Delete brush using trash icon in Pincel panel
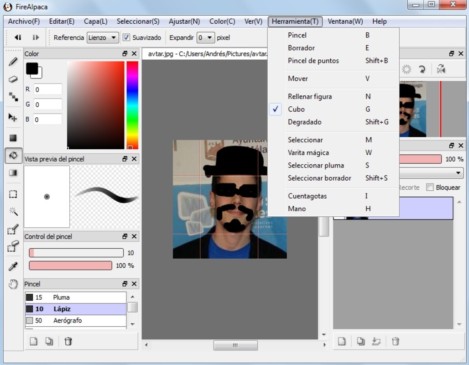This screenshot has height=365, width=469. [x=68, y=341]
